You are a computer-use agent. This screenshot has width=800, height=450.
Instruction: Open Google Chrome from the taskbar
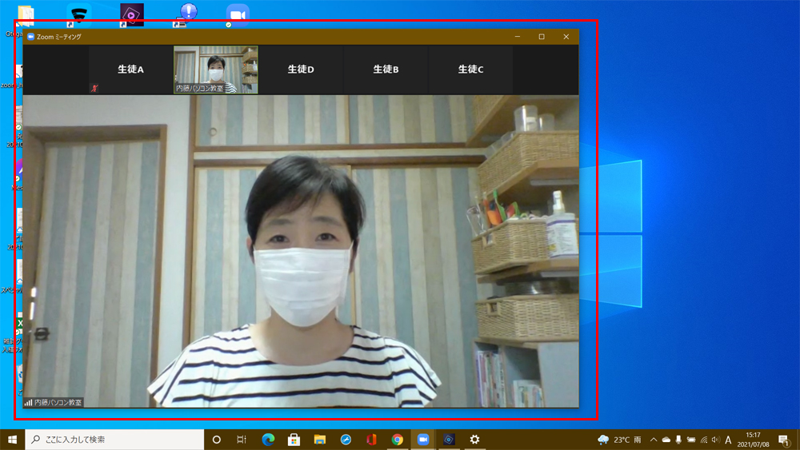tap(397, 440)
